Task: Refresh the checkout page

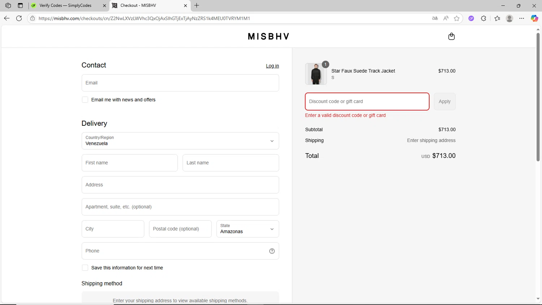Action: tap(19, 18)
